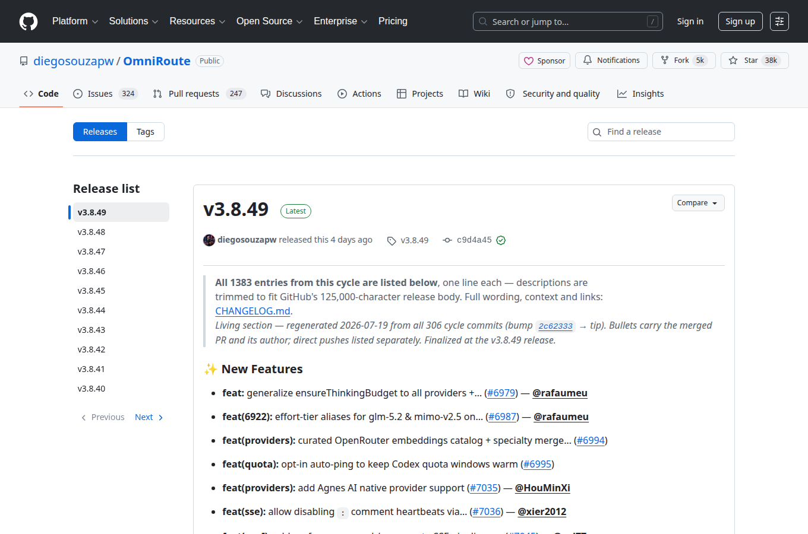Expand the Platform menu
The height and width of the screenshot is (534, 808).
[x=75, y=21]
